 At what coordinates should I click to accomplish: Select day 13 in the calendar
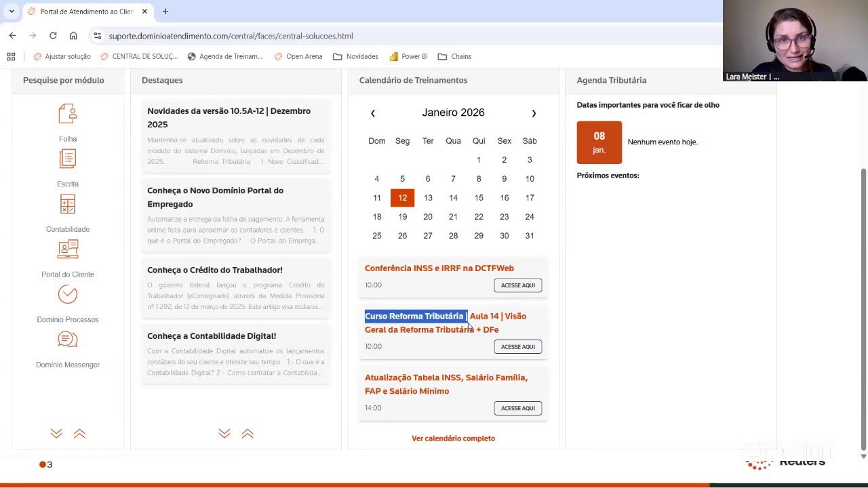[x=428, y=198]
